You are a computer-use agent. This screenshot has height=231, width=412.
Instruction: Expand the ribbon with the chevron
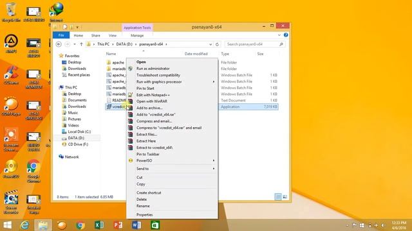(x=279, y=35)
